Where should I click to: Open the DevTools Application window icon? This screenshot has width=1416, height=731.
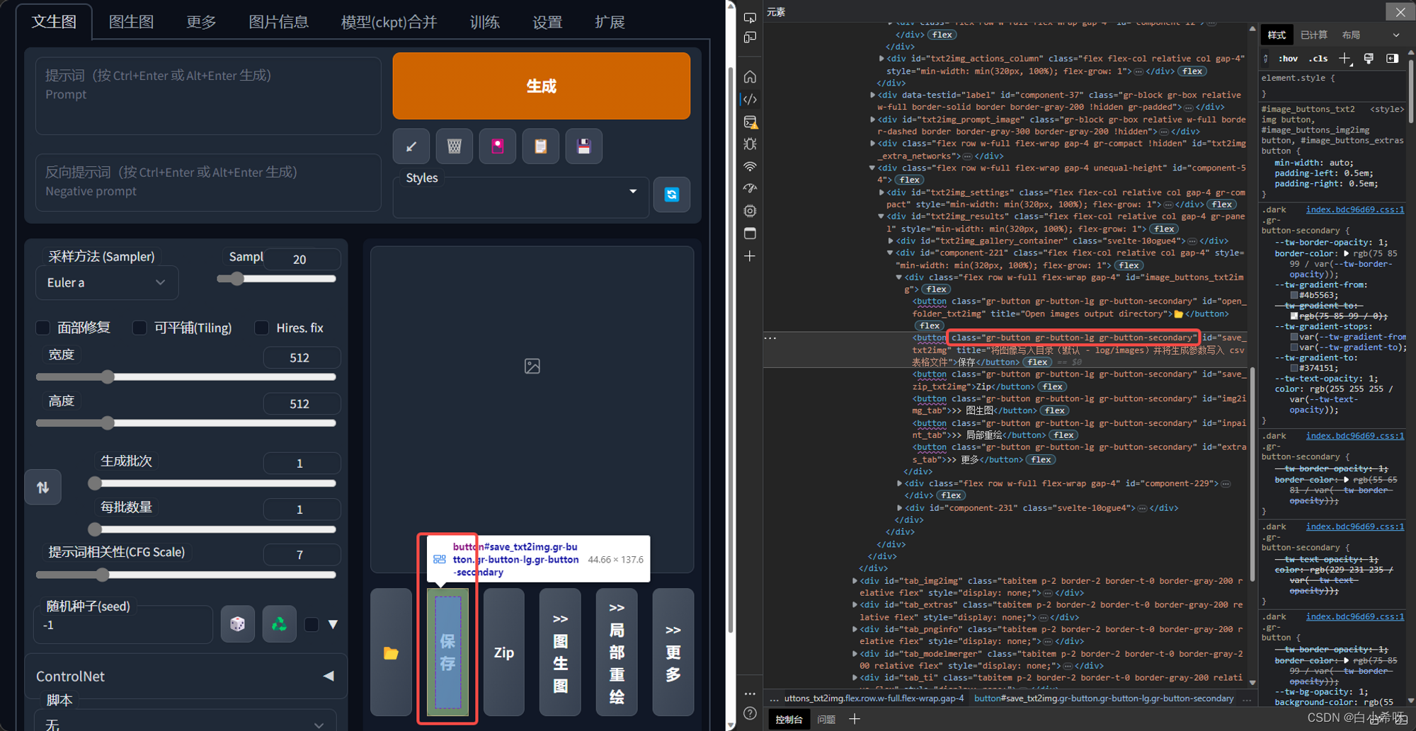coord(750,234)
